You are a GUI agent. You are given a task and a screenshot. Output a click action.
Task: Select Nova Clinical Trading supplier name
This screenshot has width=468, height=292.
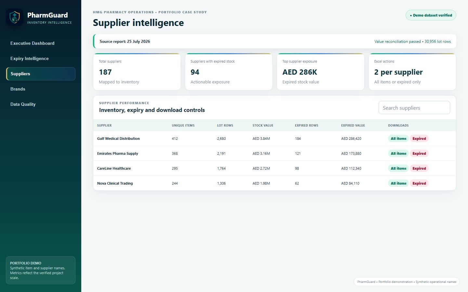tap(115, 183)
